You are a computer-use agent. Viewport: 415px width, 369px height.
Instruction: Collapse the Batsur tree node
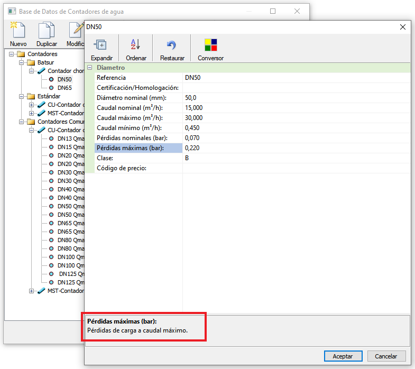tap(22, 62)
